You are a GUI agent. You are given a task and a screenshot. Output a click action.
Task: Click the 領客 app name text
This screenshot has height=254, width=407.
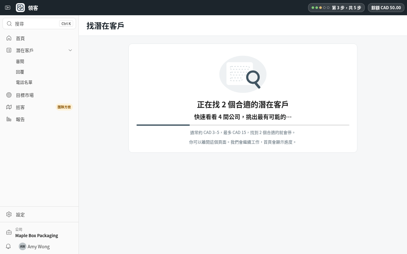33,8
